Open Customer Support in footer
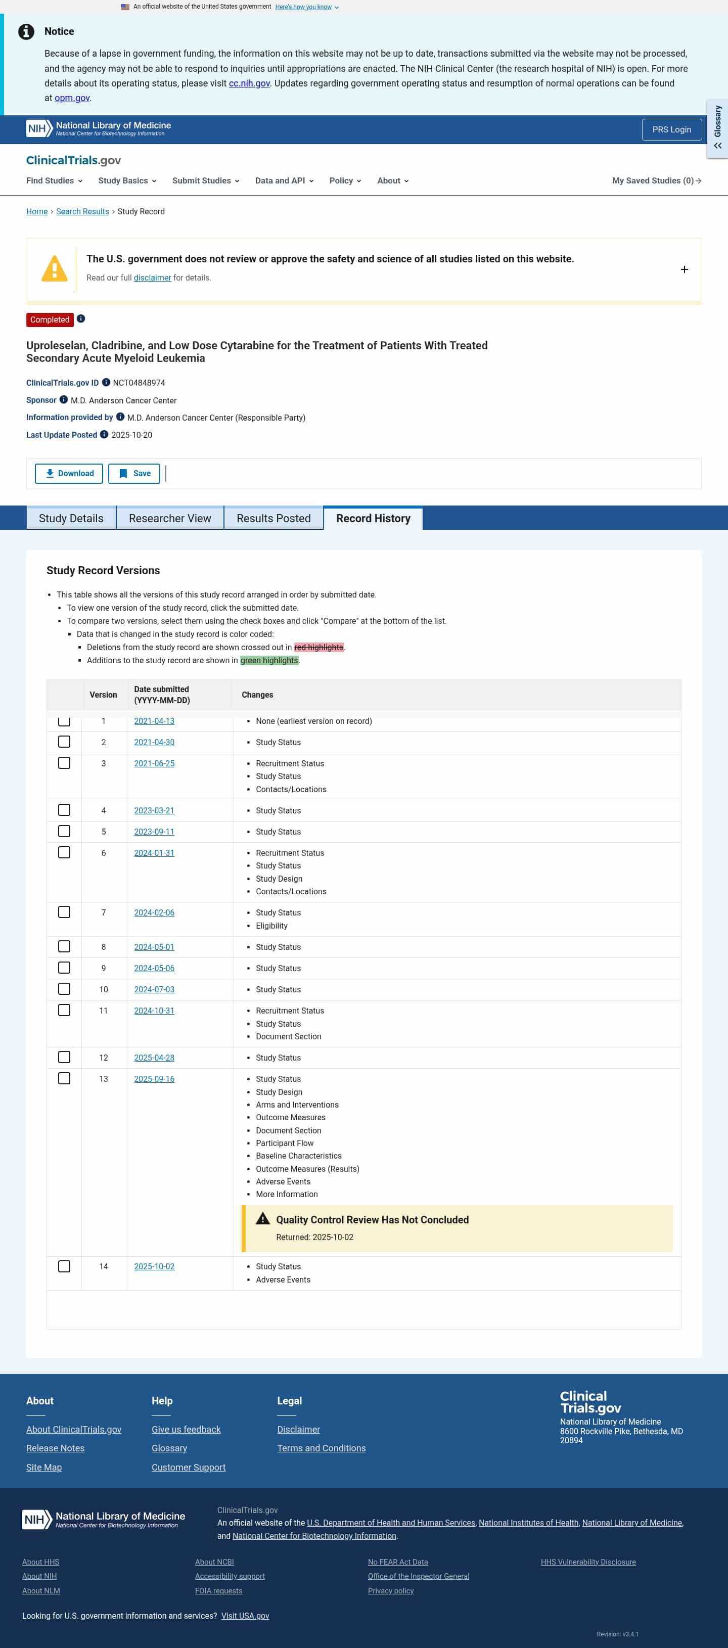This screenshot has width=728, height=1648. (x=189, y=1468)
